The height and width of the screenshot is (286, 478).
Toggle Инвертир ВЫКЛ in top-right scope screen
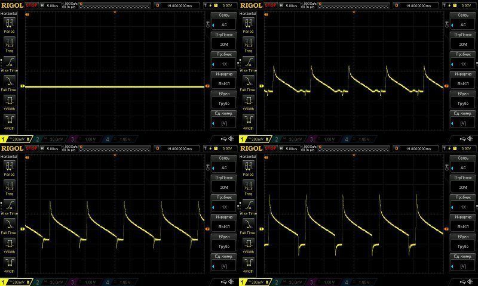463,80
